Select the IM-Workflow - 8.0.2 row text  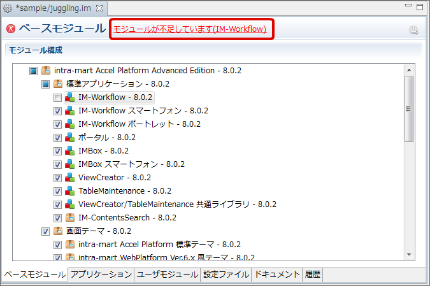tap(115, 97)
